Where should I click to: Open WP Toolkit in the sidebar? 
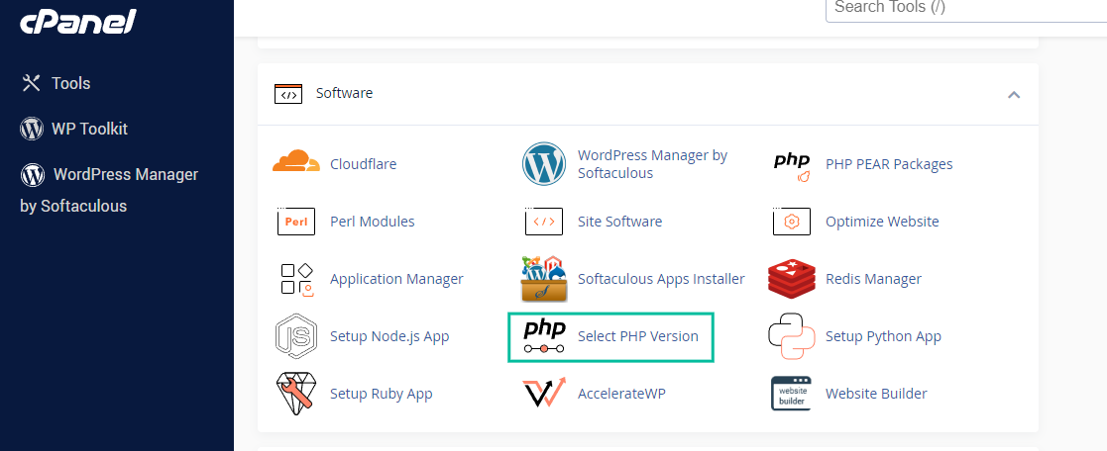[89, 129]
